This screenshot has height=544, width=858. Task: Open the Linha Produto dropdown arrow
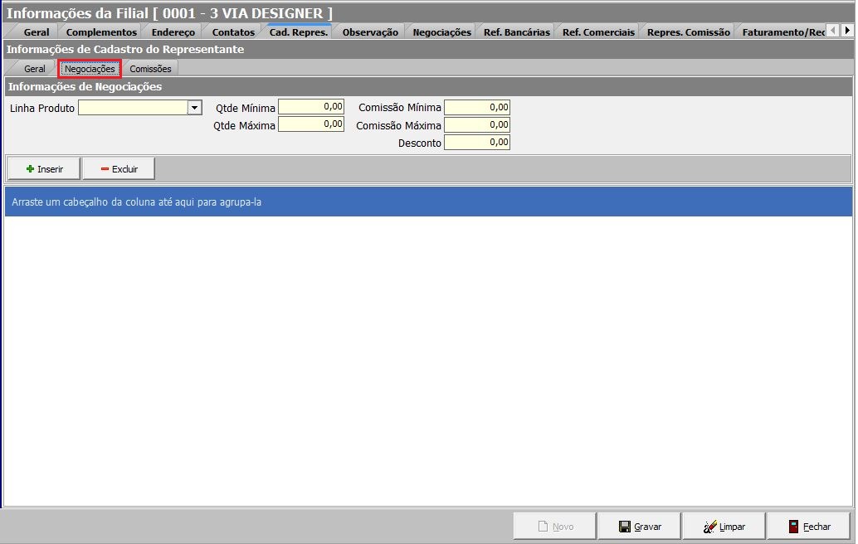(194, 108)
